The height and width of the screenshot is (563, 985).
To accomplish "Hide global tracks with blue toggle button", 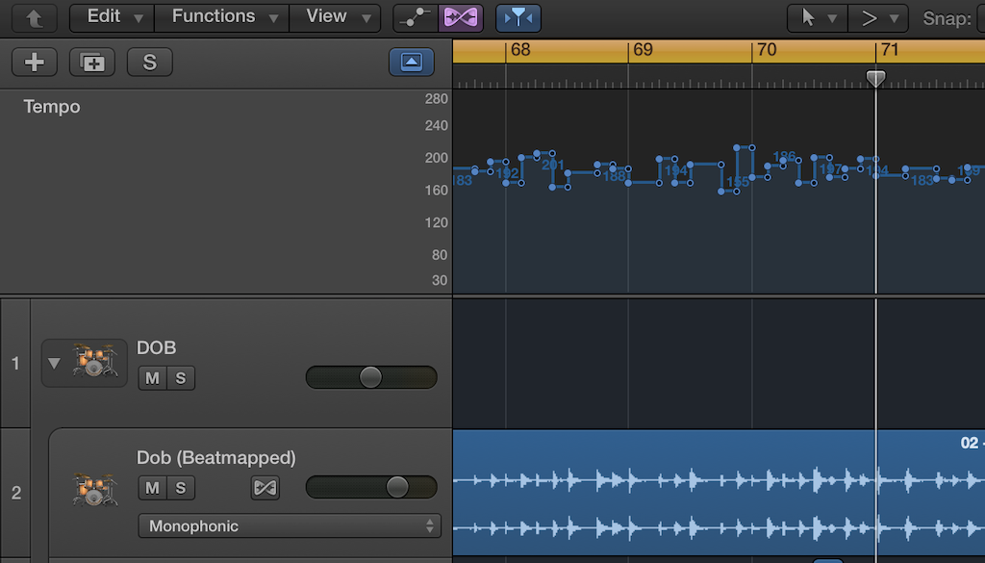I will point(412,63).
